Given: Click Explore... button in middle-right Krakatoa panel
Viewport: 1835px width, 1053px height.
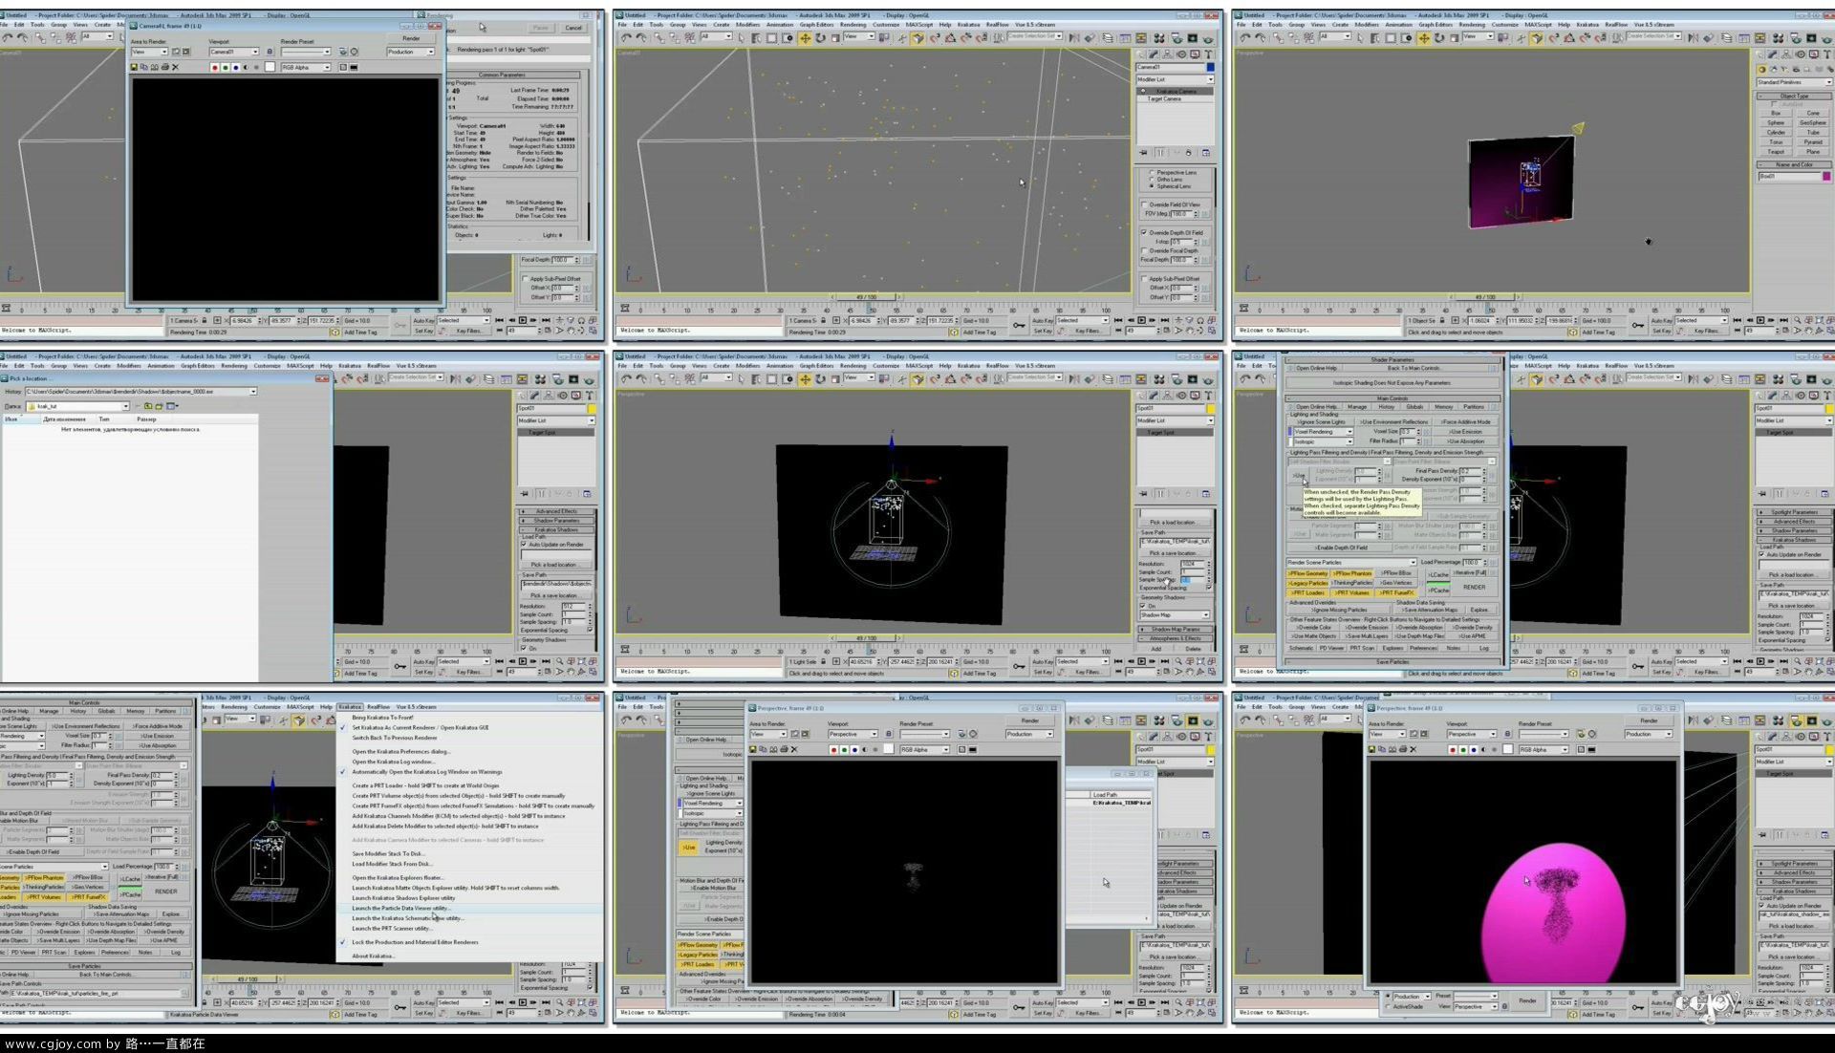Looking at the screenshot, I should pos(1479,610).
